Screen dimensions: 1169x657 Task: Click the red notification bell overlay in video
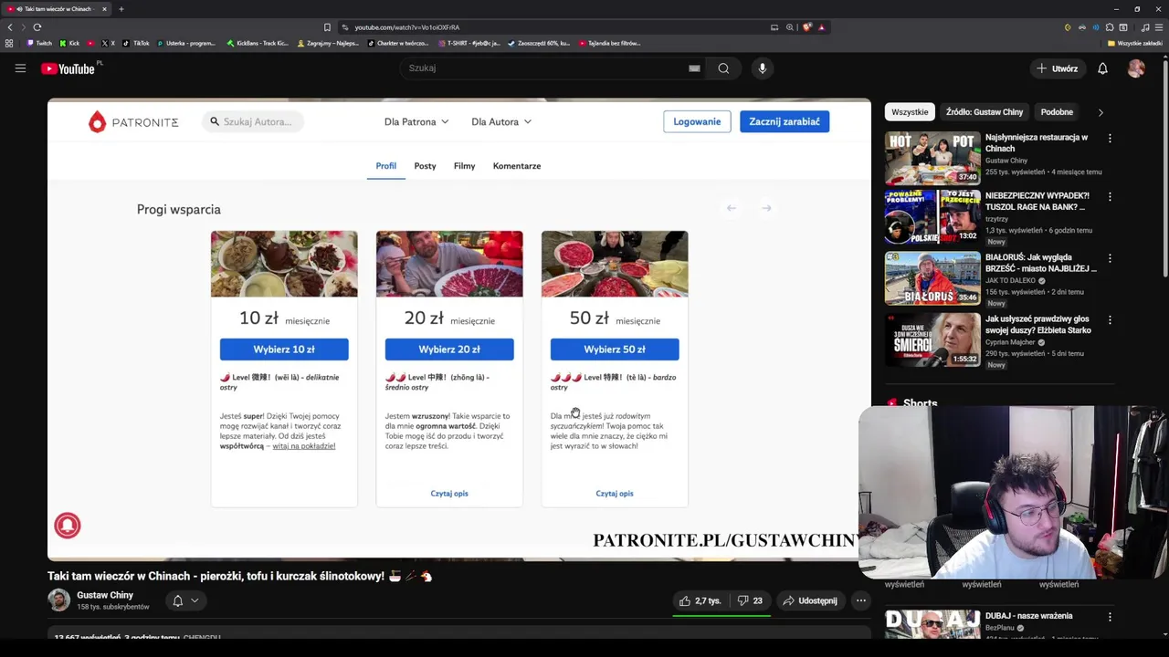[68, 526]
